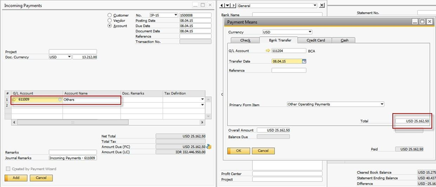The height and width of the screenshot is (187, 436).
Task: Click Cancel in the Payment Means window
Action: [263, 151]
